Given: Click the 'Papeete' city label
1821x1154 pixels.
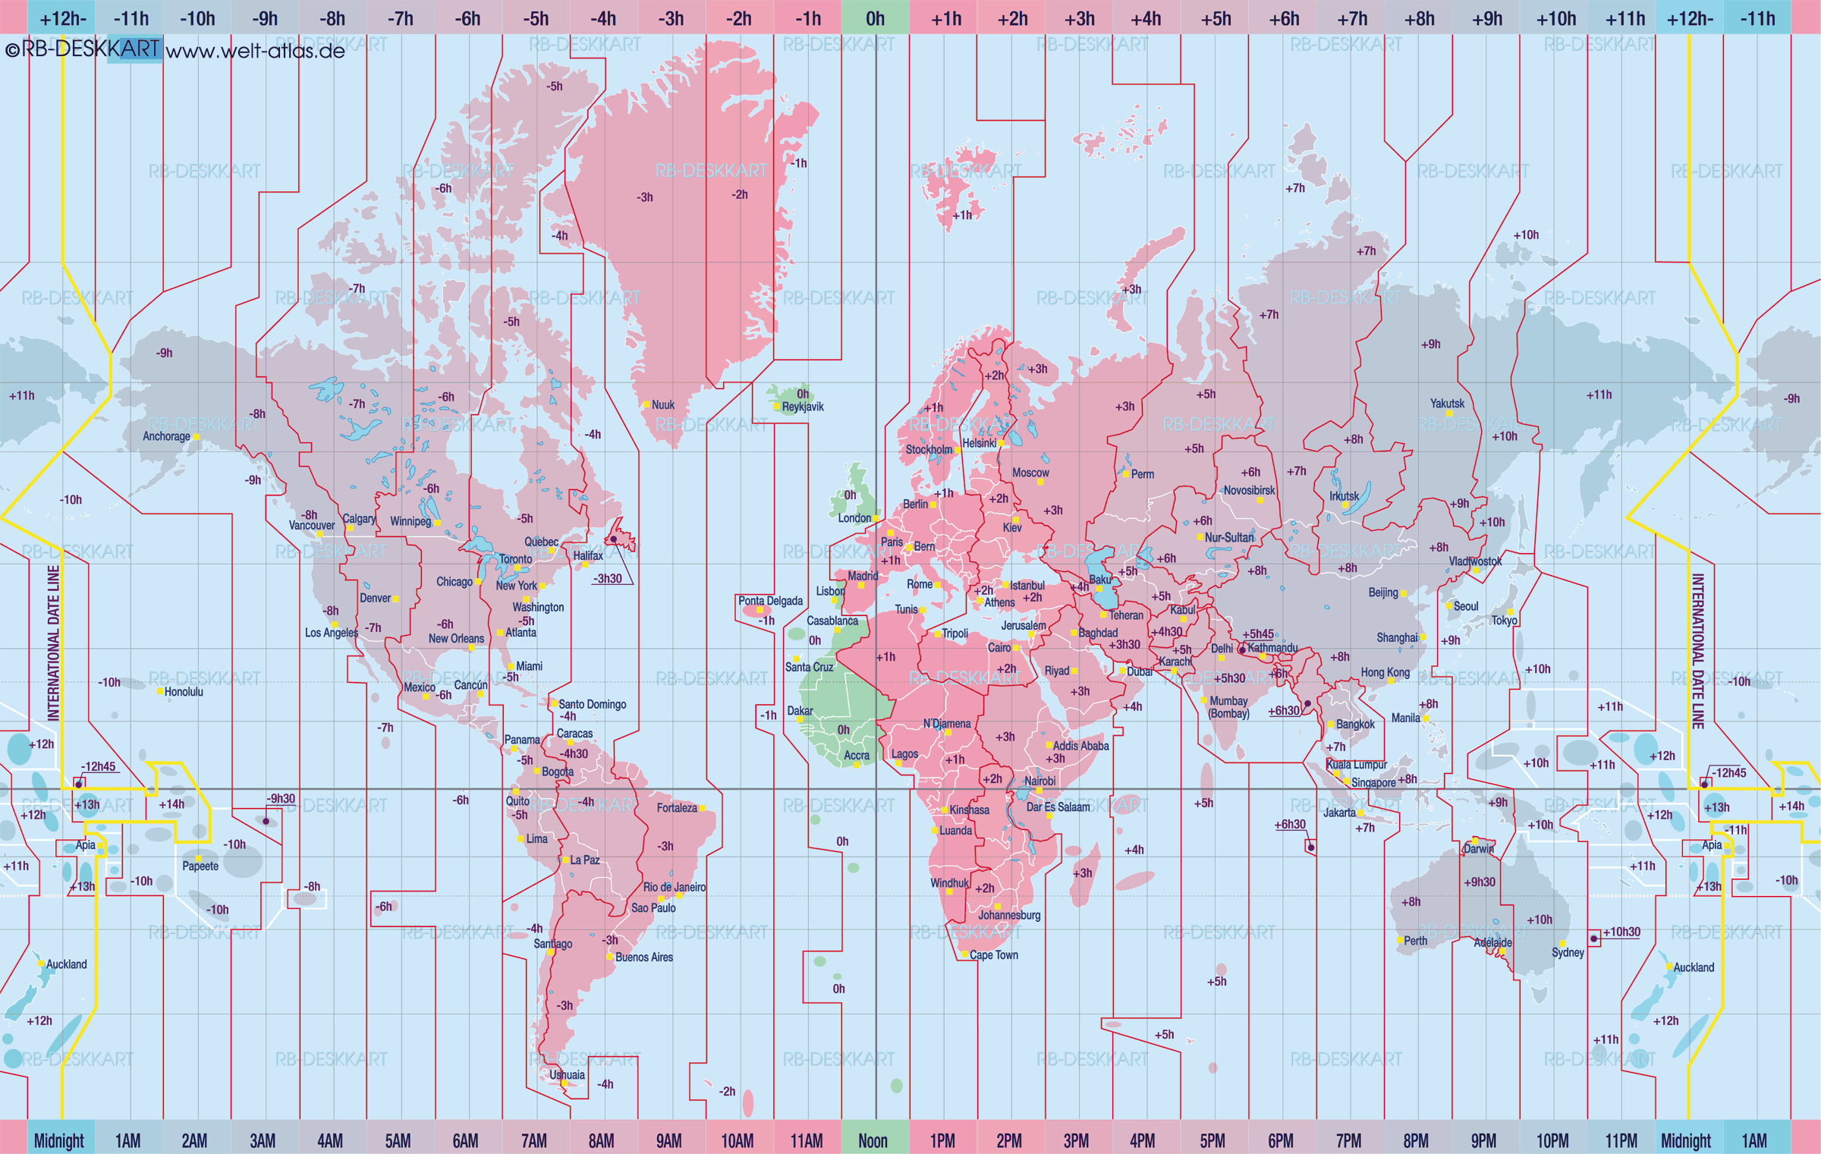Looking at the screenshot, I should 200,866.
